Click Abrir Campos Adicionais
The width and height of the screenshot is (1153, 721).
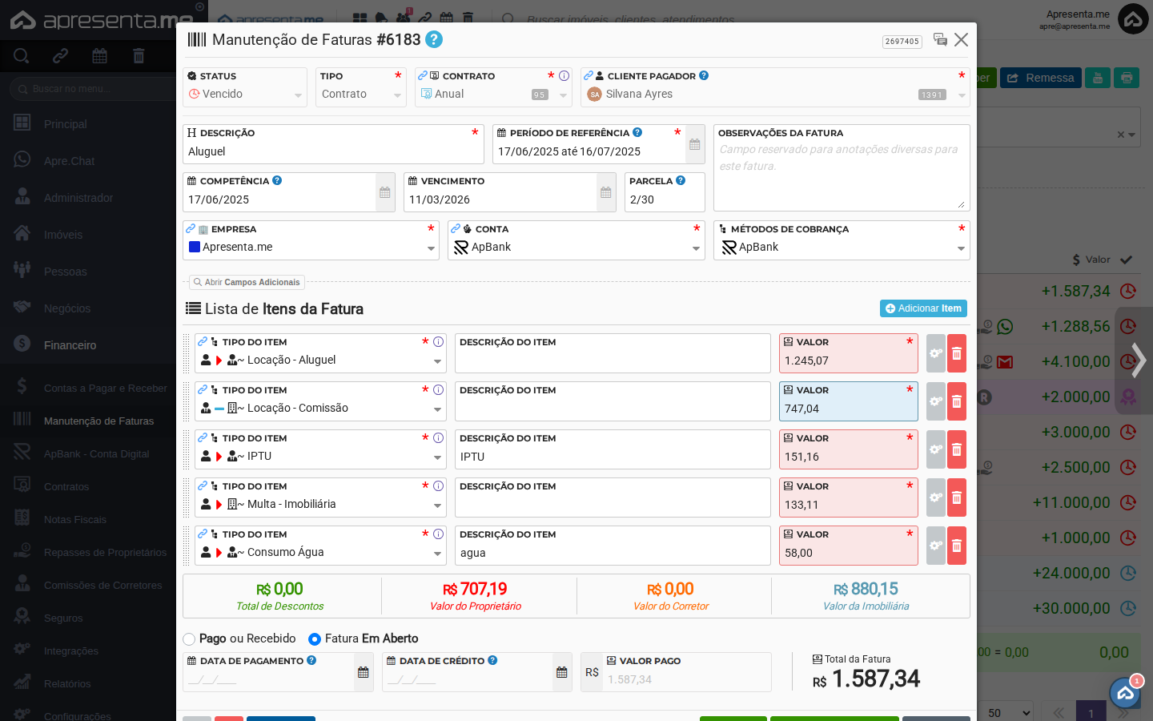tap(247, 282)
